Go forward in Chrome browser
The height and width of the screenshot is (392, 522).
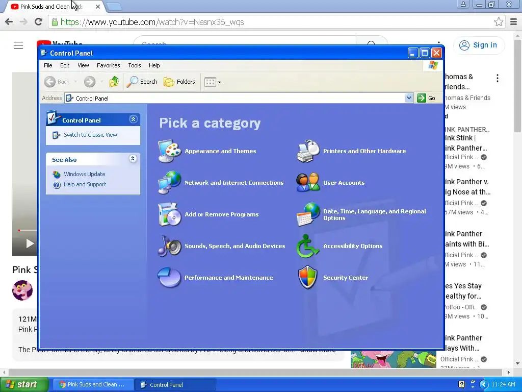pos(23,22)
